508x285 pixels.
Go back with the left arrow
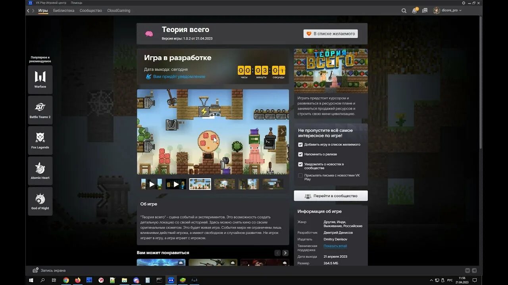tap(28, 11)
